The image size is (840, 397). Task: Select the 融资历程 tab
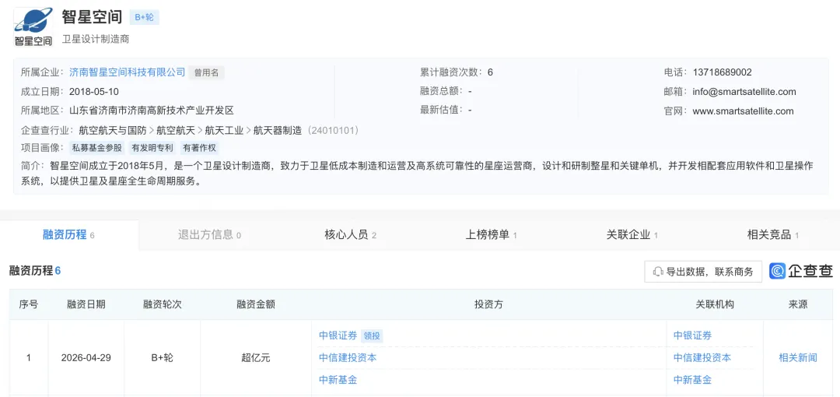point(69,234)
